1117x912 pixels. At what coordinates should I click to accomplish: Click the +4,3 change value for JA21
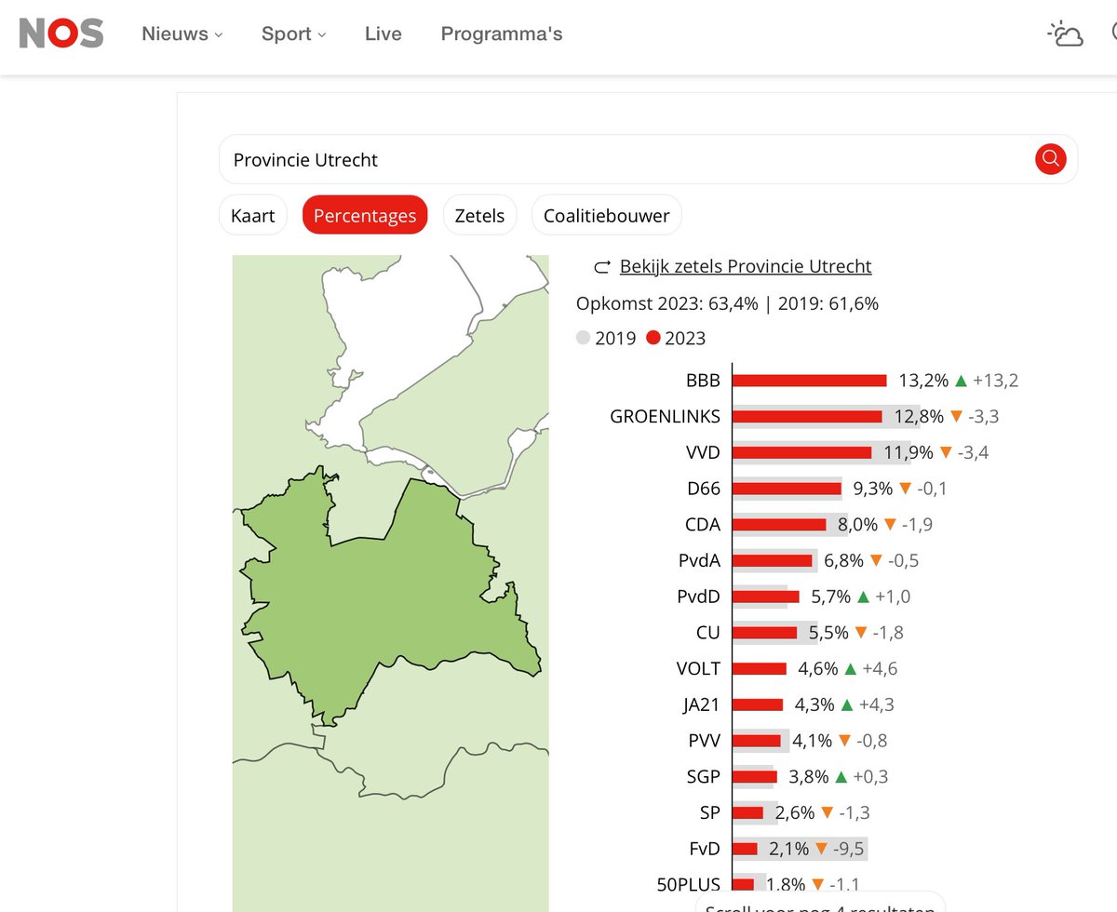tap(877, 704)
